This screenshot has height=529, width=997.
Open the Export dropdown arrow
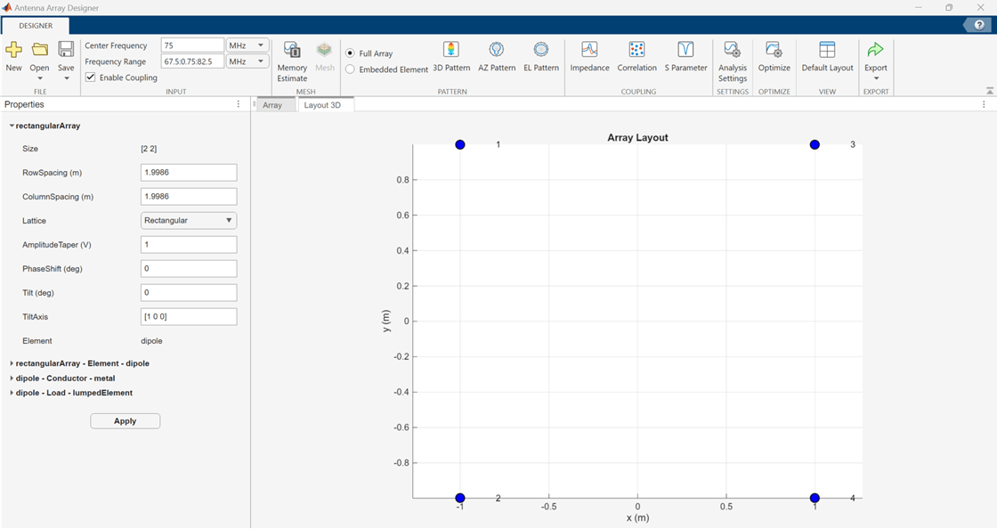[x=876, y=78]
